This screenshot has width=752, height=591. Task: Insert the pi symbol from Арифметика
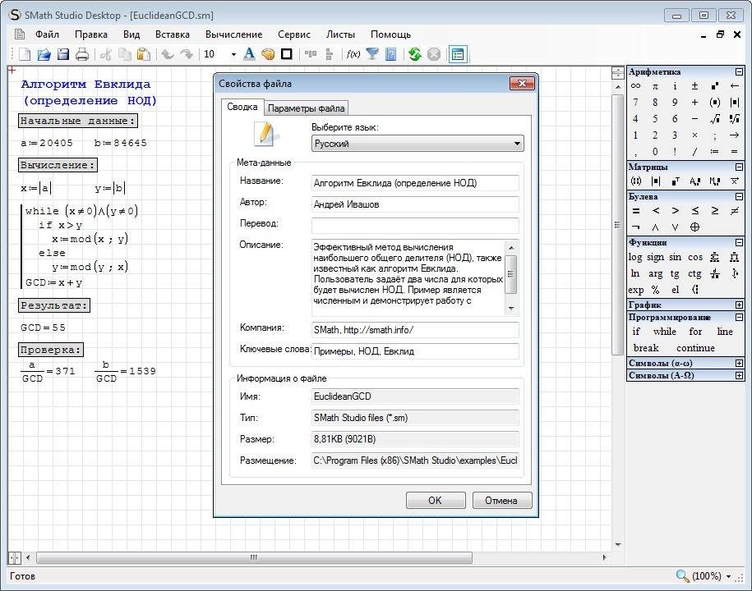point(655,86)
